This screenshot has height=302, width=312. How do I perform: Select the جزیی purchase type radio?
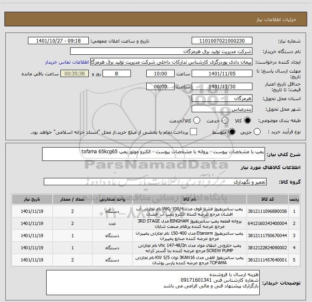pos(257,132)
